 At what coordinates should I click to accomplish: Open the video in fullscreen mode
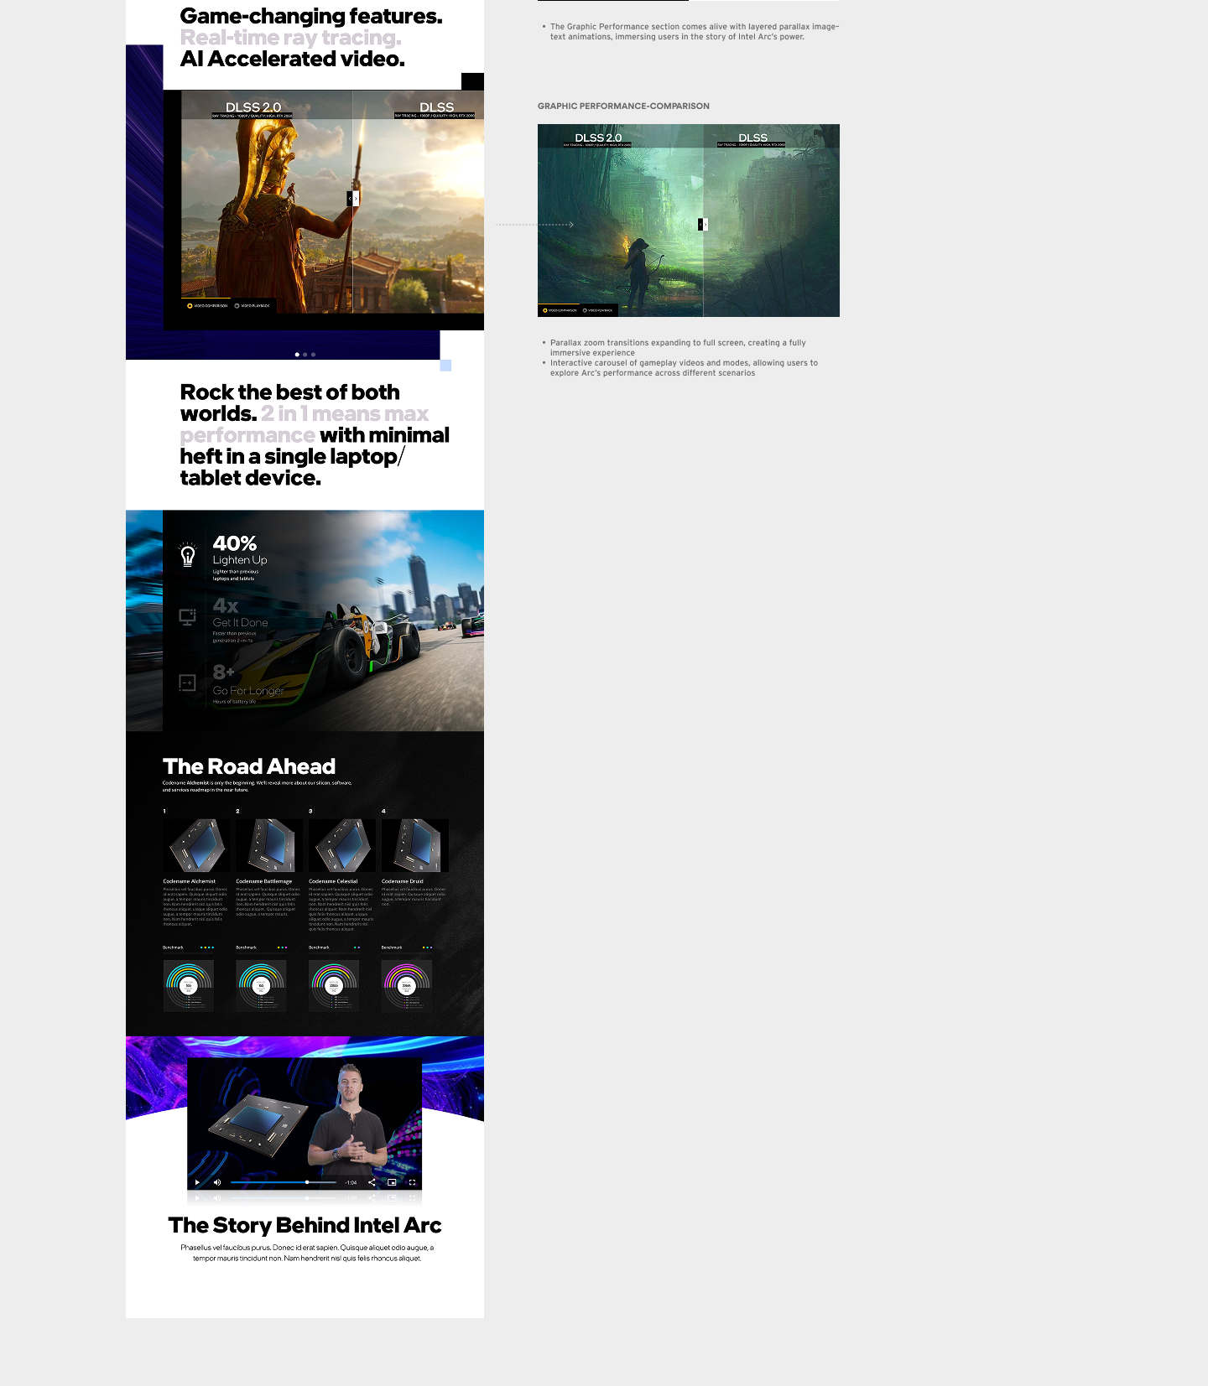pos(412,1182)
